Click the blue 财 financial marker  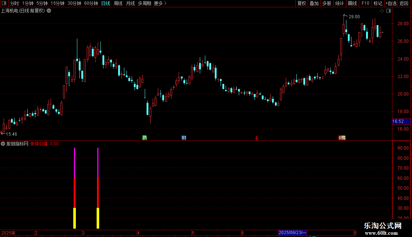(184, 138)
